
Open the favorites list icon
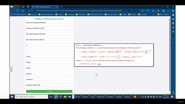click(x=153, y=11)
